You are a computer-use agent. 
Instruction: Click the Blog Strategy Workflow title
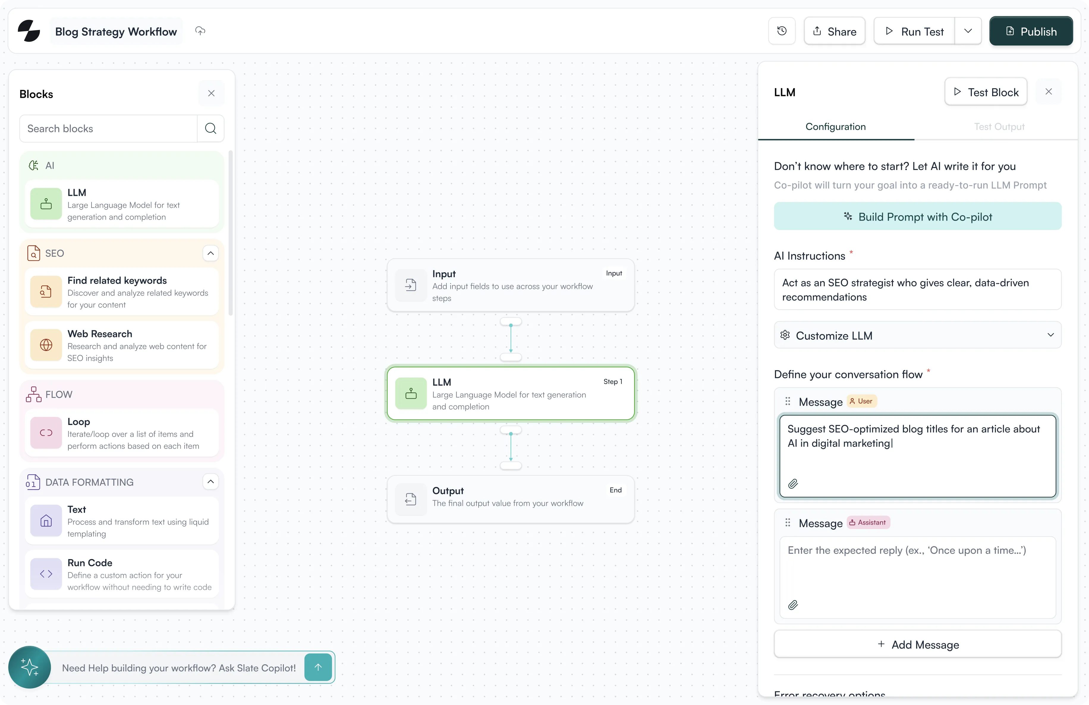coord(116,31)
